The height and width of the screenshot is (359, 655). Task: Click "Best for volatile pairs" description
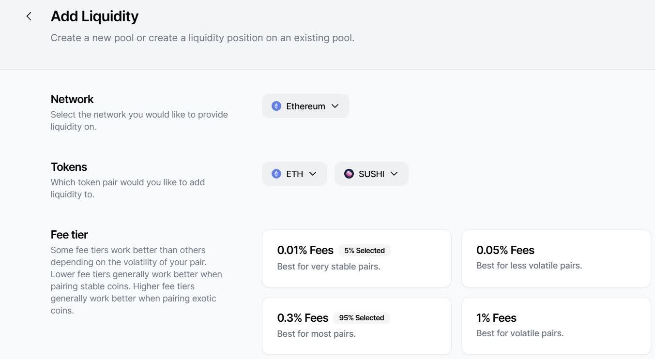pyautogui.click(x=520, y=333)
